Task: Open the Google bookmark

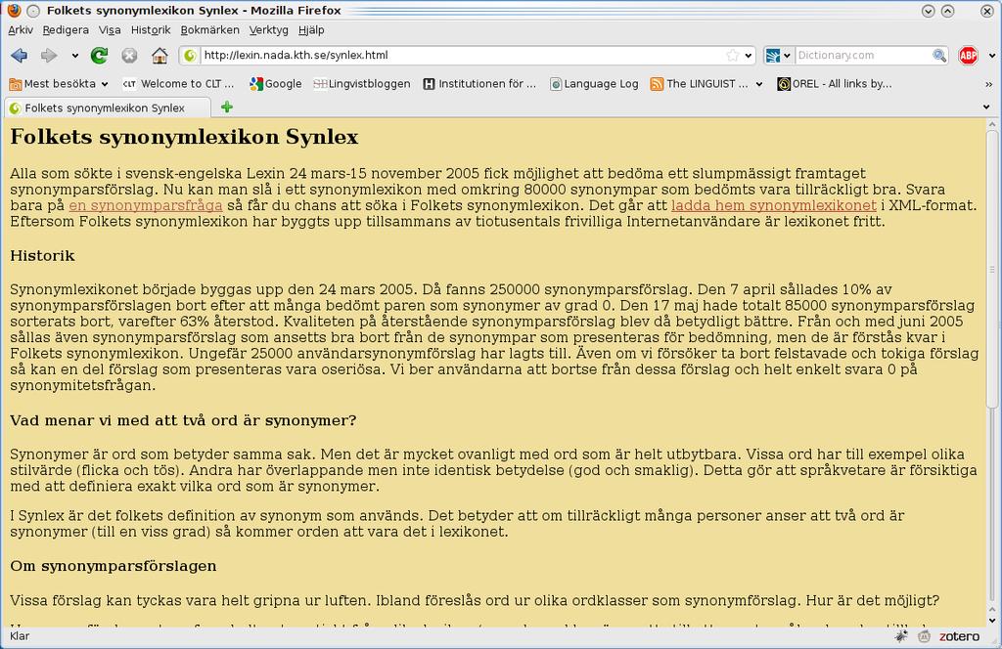Action: 275,84
